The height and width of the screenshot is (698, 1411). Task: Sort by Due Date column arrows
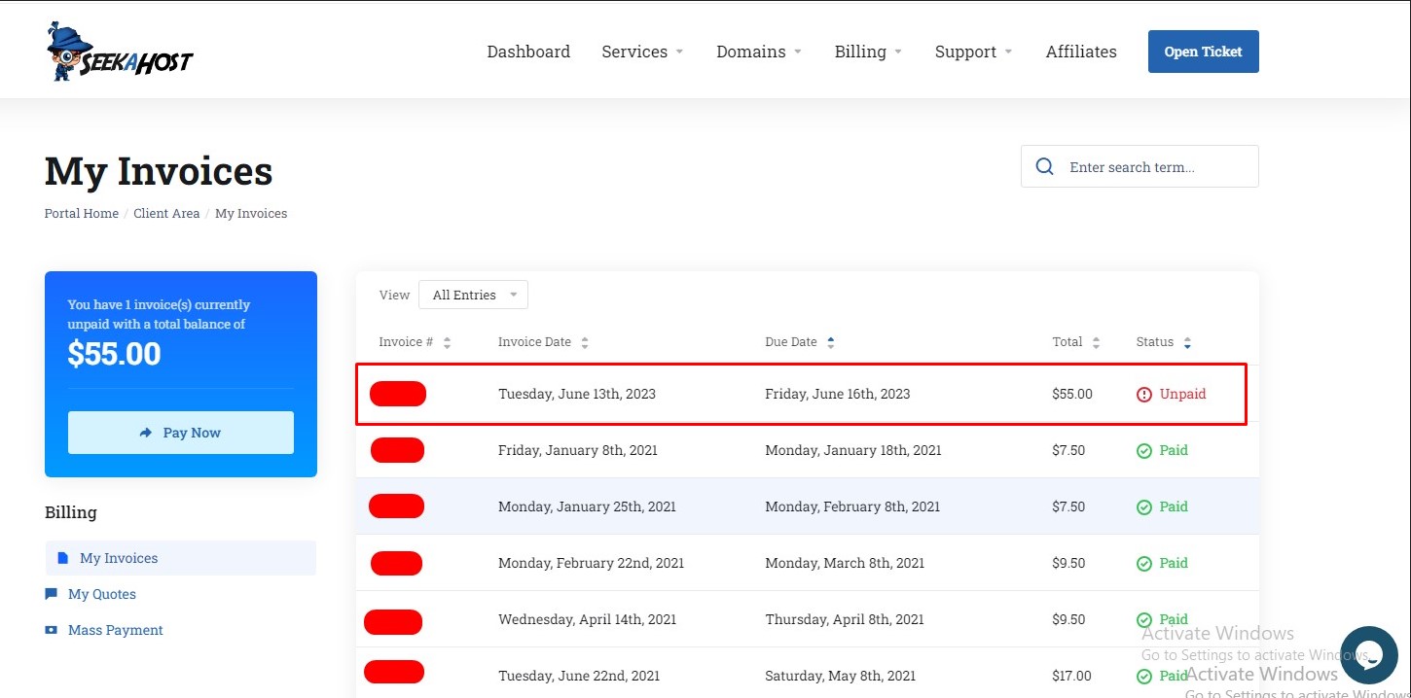[830, 342]
